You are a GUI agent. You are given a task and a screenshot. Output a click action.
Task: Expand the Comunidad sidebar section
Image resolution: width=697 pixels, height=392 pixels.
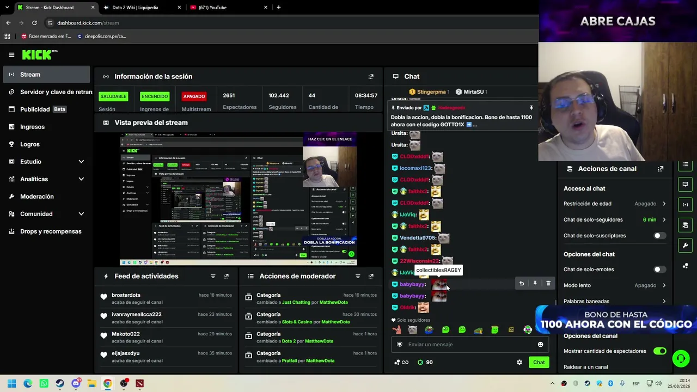tap(81, 214)
